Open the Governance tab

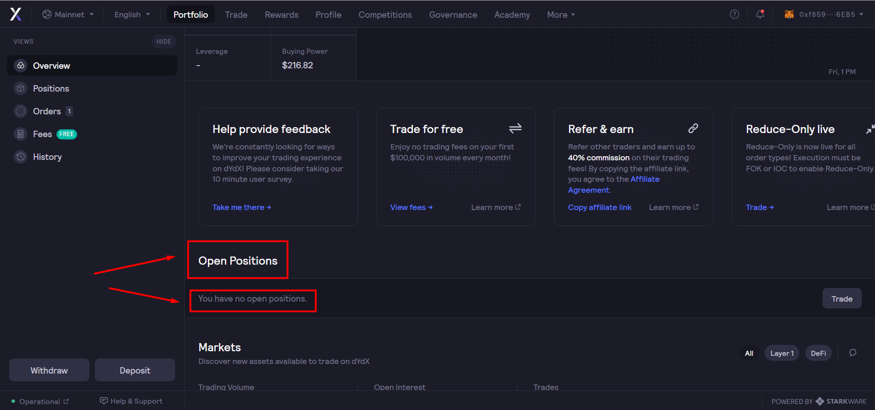(x=453, y=15)
